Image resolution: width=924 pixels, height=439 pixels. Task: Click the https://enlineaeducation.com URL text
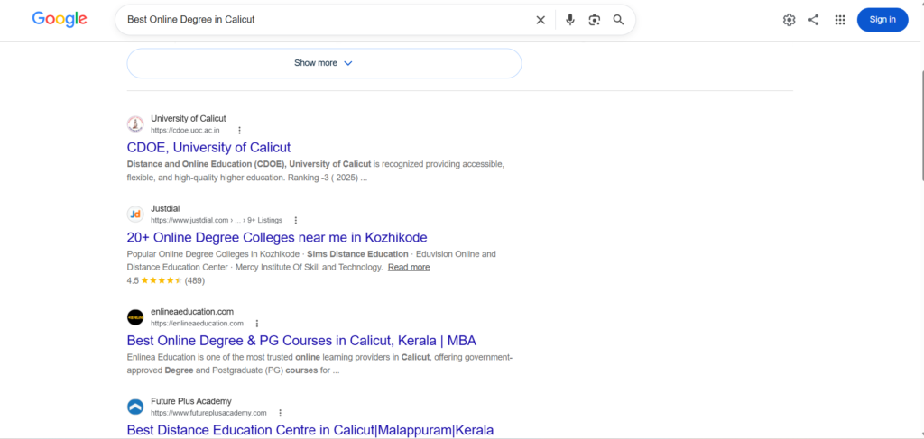click(x=197, y=324)
